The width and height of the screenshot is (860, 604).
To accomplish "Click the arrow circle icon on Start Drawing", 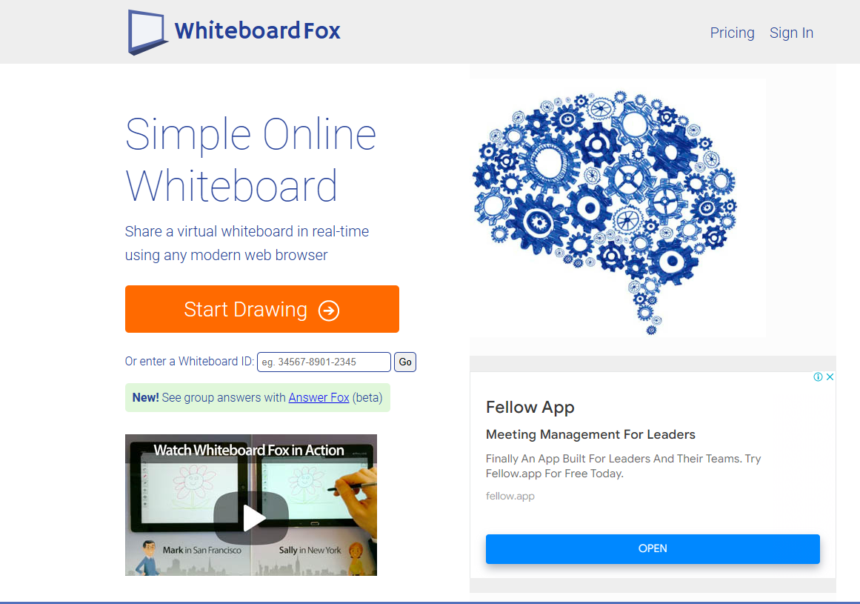I will (x=329, y=311).
